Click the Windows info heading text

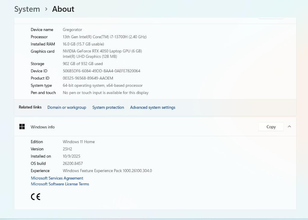pos(43,127)
